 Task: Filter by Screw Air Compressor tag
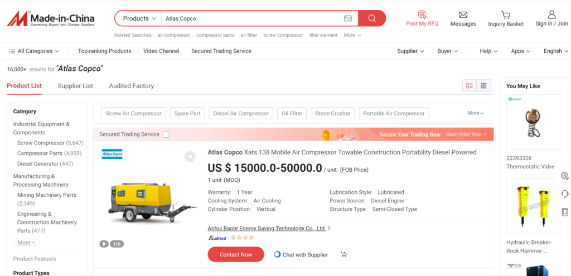[x=134, y=113]
